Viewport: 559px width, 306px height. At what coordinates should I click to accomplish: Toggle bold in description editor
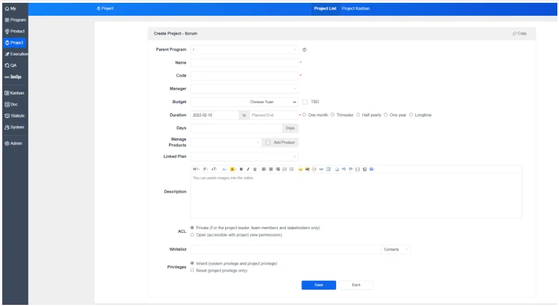[241, 169]
